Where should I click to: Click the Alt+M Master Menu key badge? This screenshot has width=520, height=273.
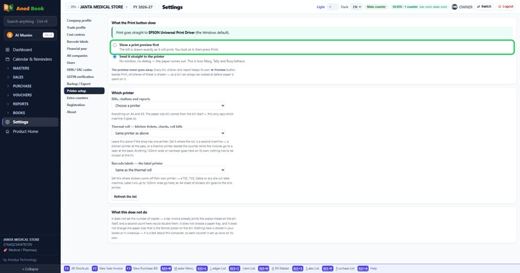pyautogui.click(x=166, y=268)
